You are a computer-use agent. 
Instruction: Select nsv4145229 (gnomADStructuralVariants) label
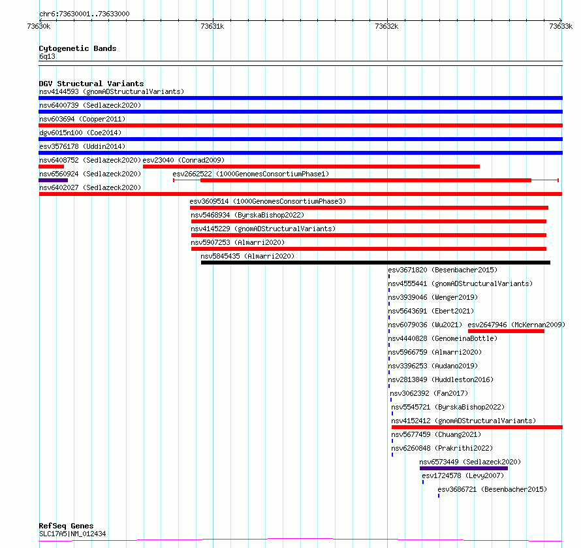(x=263, y=229)
